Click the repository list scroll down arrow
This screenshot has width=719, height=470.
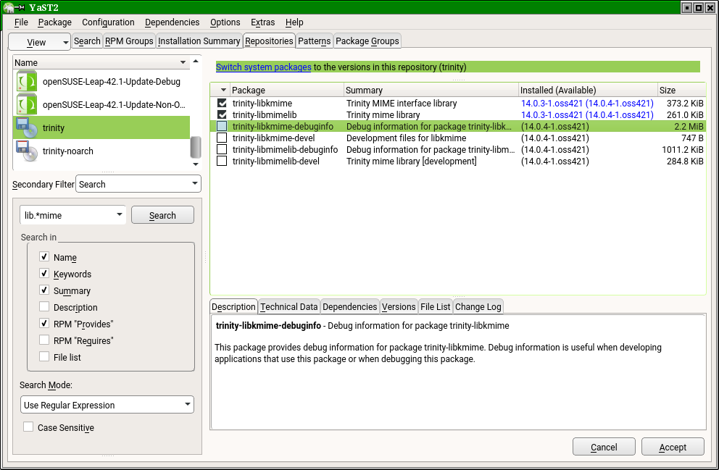tap(196, 164)
